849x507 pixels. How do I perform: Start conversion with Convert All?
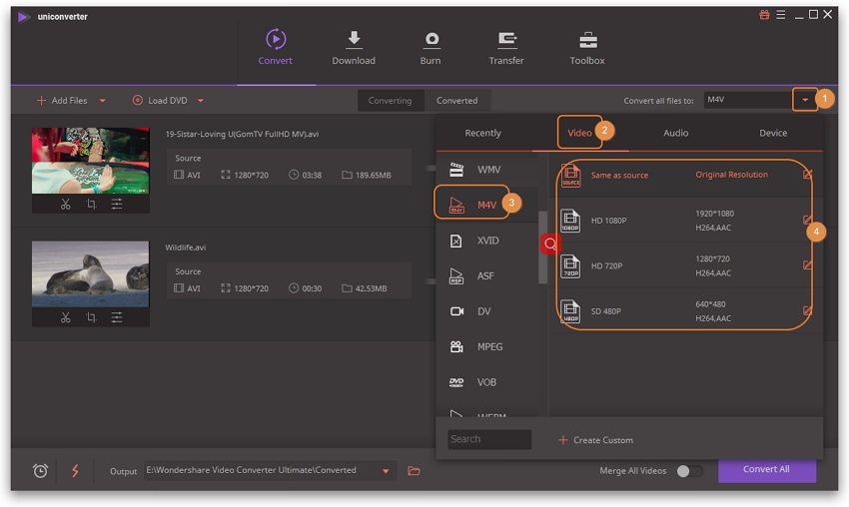tap(767, 470)
